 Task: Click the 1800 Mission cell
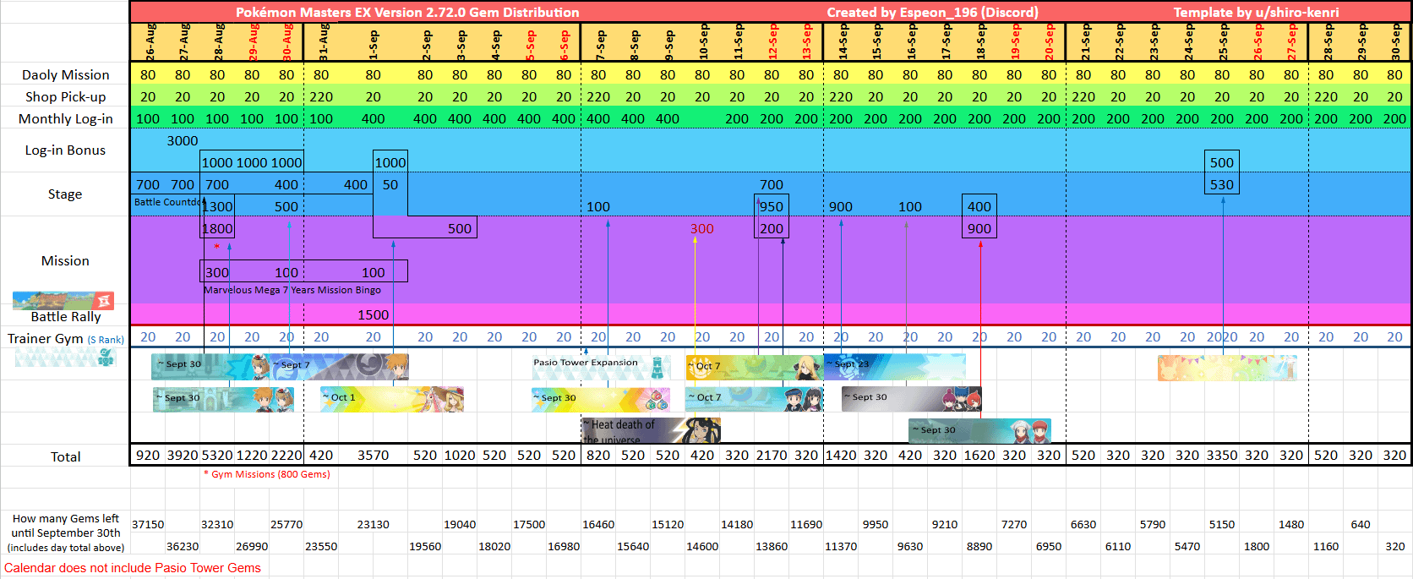tap(217, 228)
